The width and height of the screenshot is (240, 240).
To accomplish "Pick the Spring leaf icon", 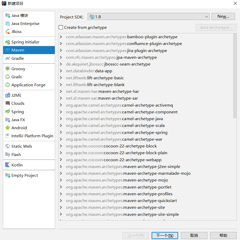I will pos(8,111).
